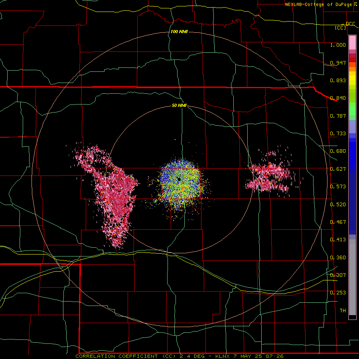Click the KLNX station ID in the caption
This screenshot has width=359, height=359.
pyautogui.click(x=223, y=356)
